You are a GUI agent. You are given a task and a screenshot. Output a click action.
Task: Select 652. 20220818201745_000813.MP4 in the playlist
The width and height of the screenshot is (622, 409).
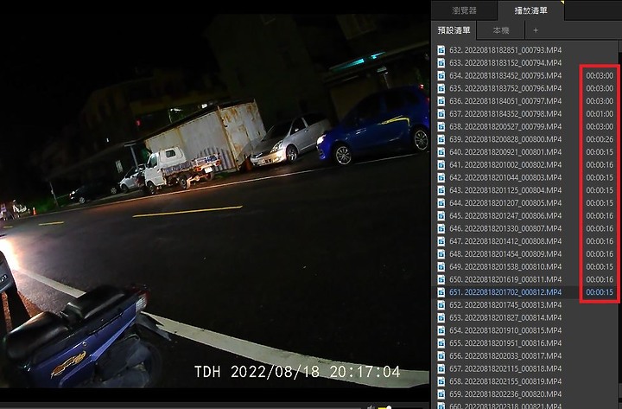click(x=505, y=305)
